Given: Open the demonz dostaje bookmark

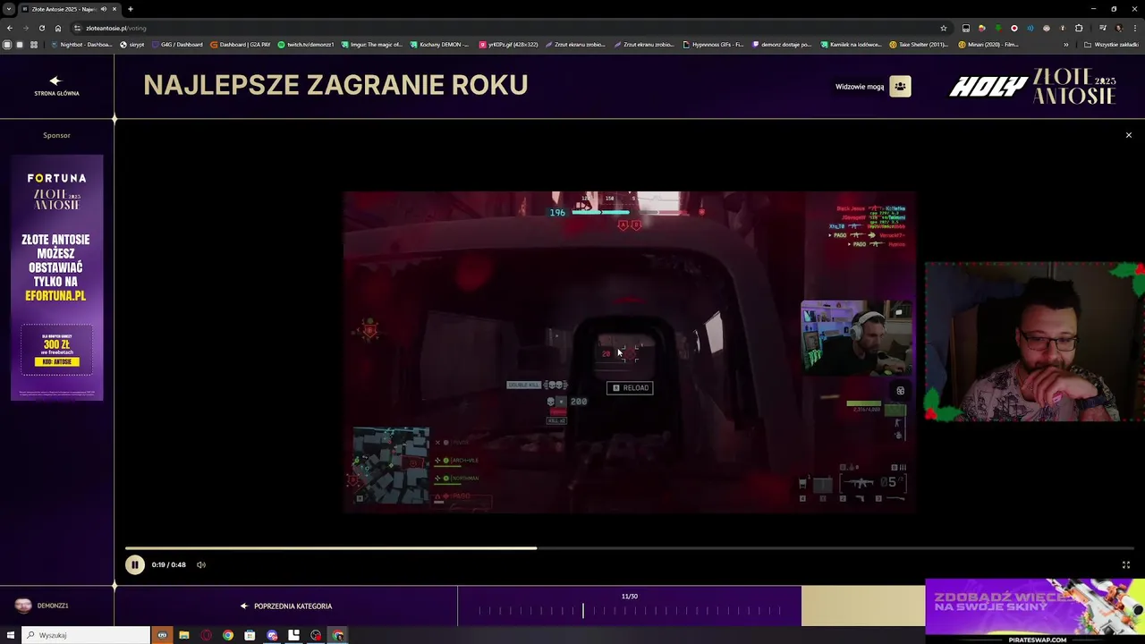Looking at the screenshot, I should [x=782, y=44].
